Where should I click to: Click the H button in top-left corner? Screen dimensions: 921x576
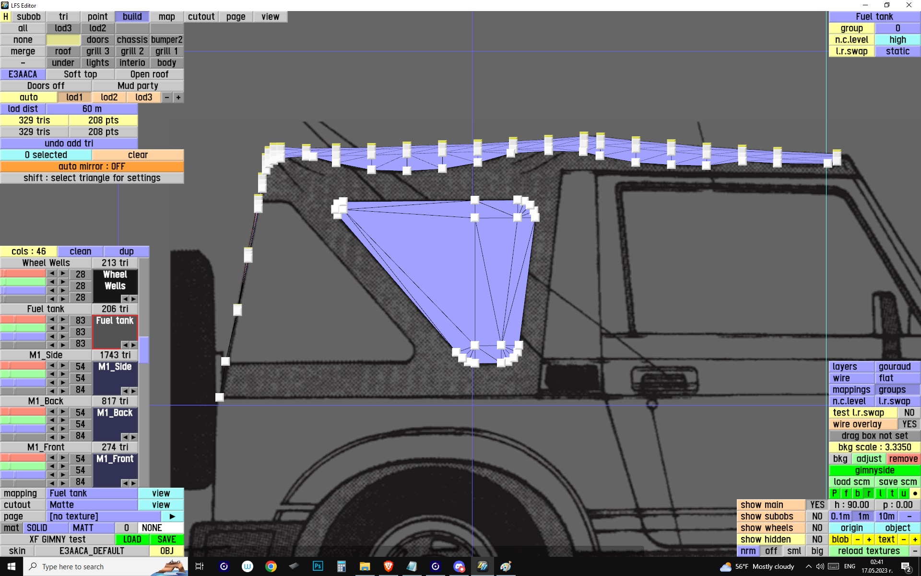click(x=5, y=16)
